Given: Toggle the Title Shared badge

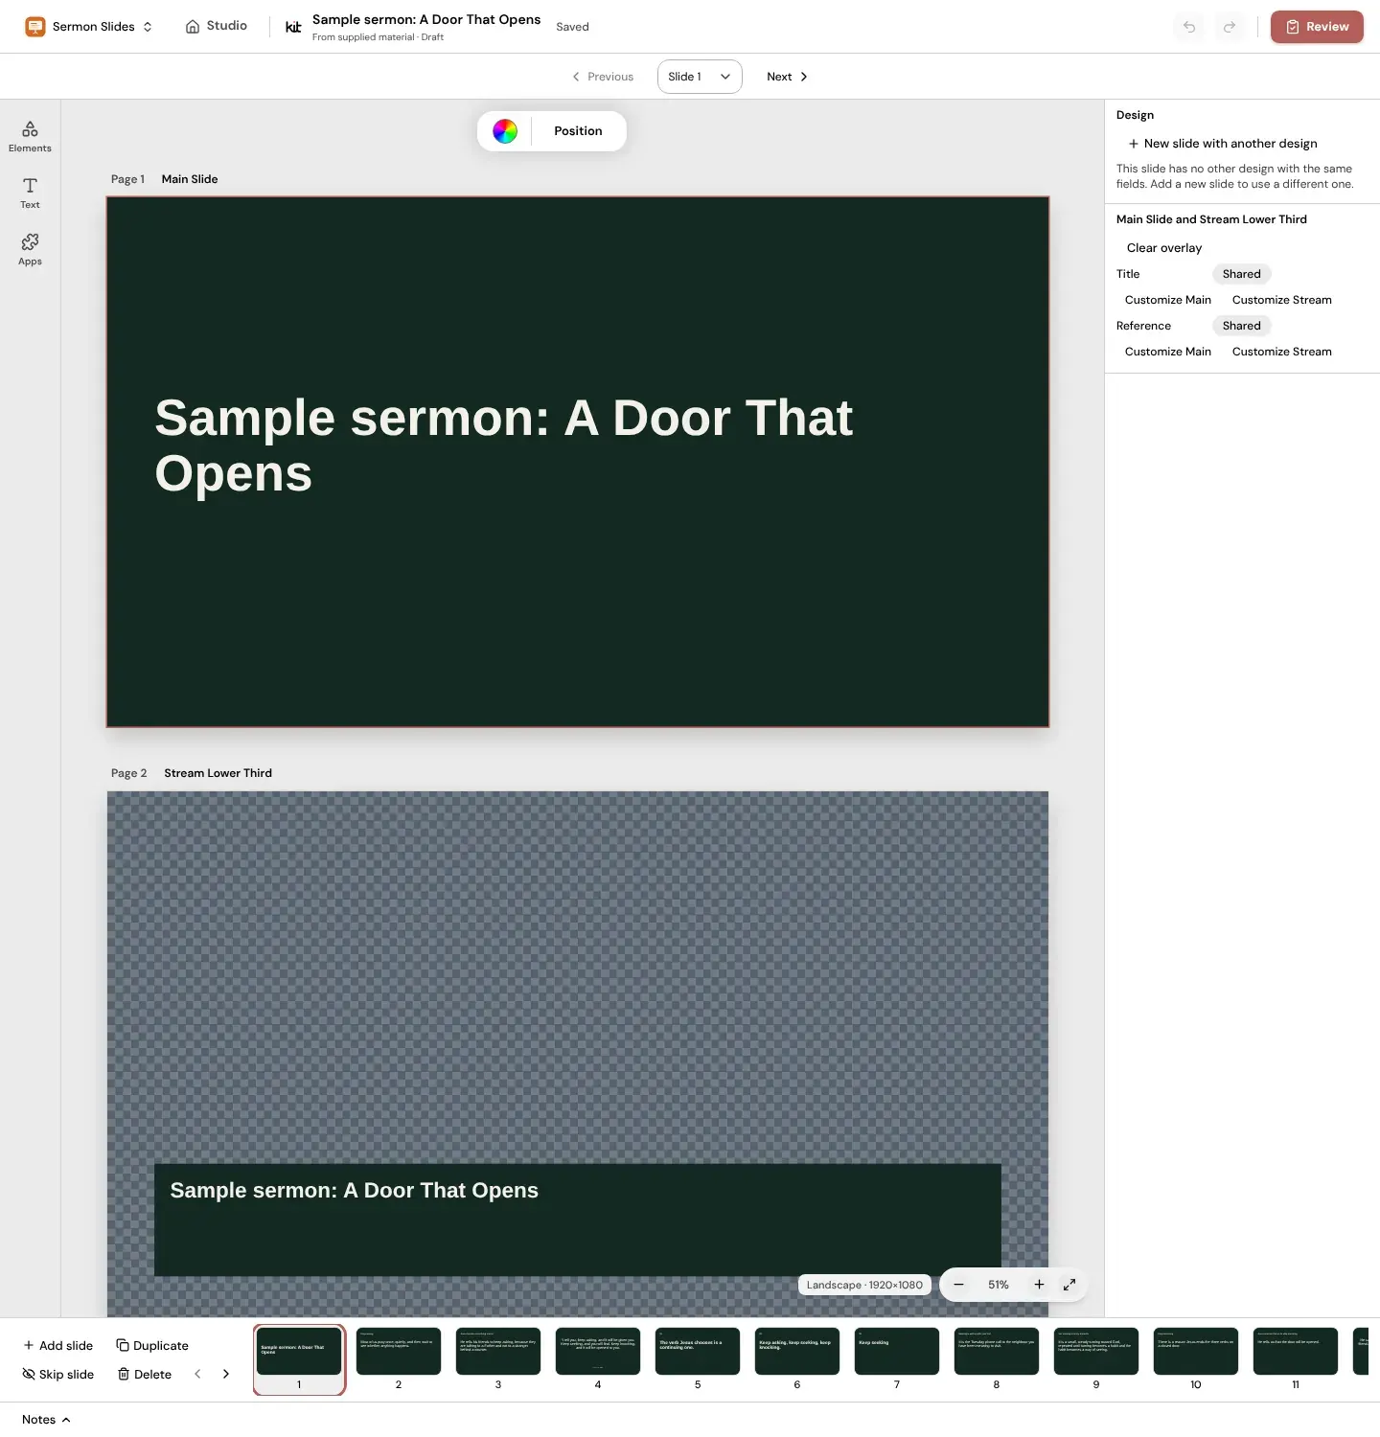Looking at the screenshot, I should click(x=1241, y=274).
